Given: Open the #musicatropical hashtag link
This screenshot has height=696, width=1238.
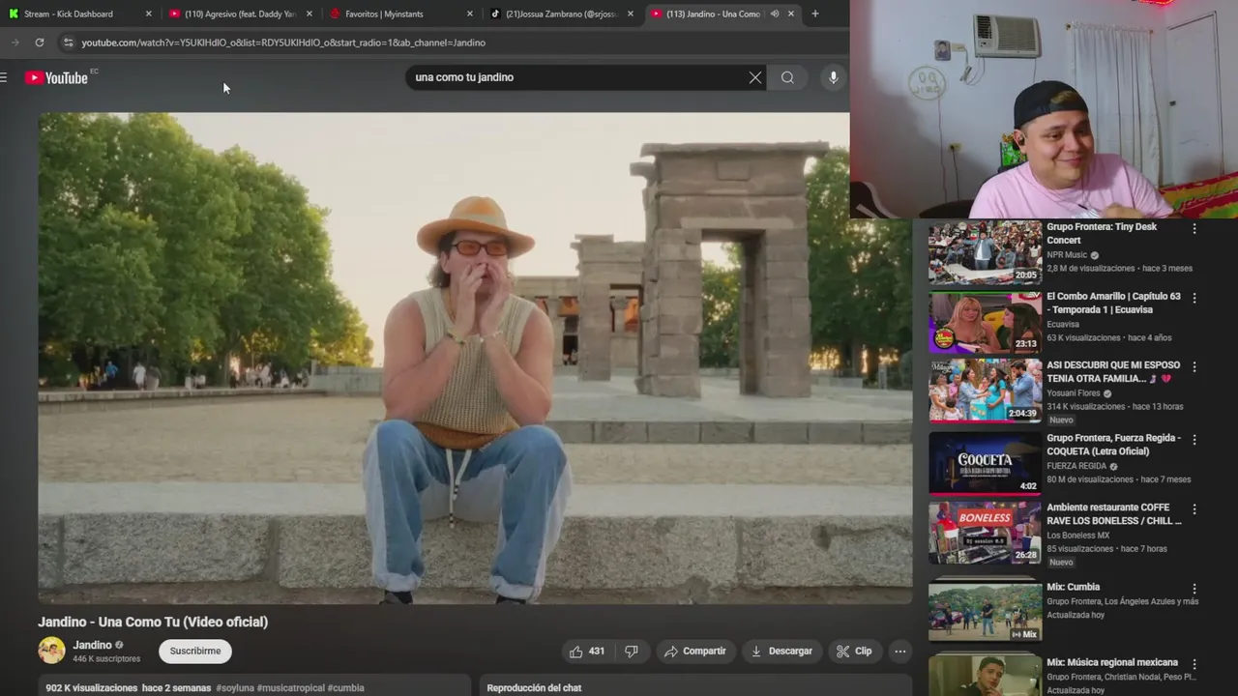Looking at the screenshot, I should (x=291, y=688).
